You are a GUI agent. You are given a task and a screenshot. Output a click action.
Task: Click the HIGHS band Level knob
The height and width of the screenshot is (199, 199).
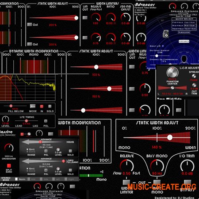[58, 149]
